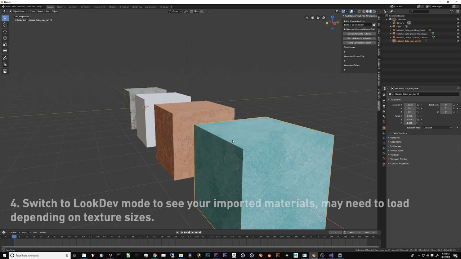Pin the properties editor with the pin icon
The image size is (461, 259).
(458, 88)
